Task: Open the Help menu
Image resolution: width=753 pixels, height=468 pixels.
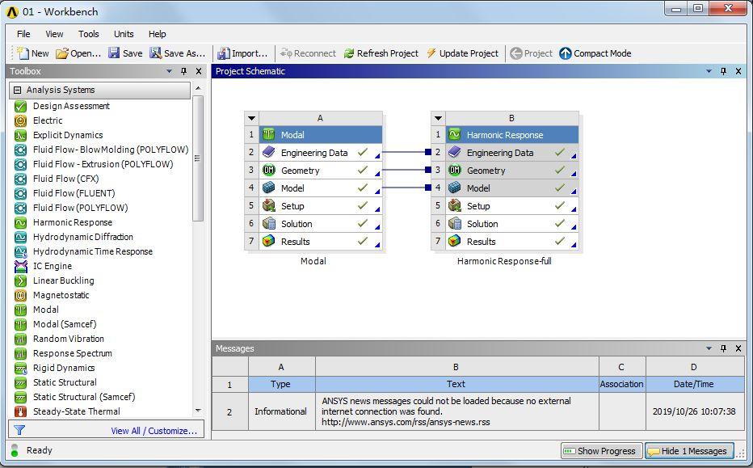Action: [x=157, y=34]
